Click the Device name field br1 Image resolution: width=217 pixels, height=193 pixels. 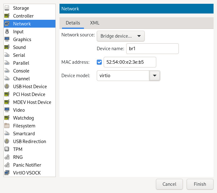click(x=152, y=49)
